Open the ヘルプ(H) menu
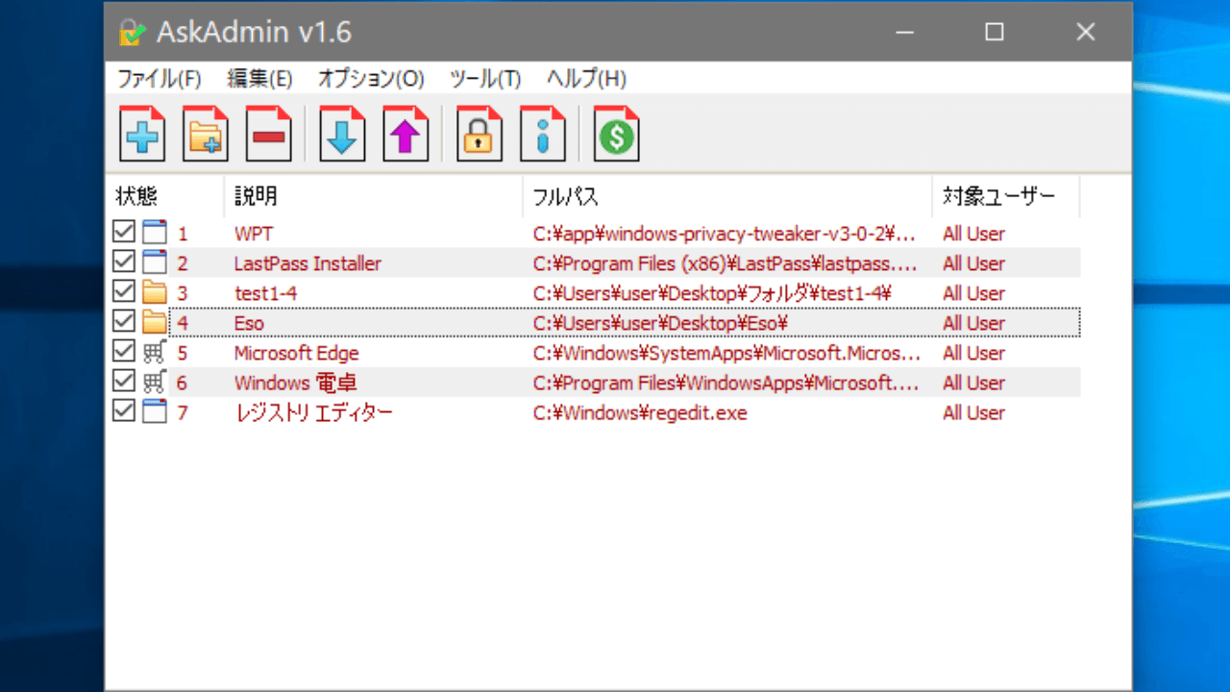 586,79
